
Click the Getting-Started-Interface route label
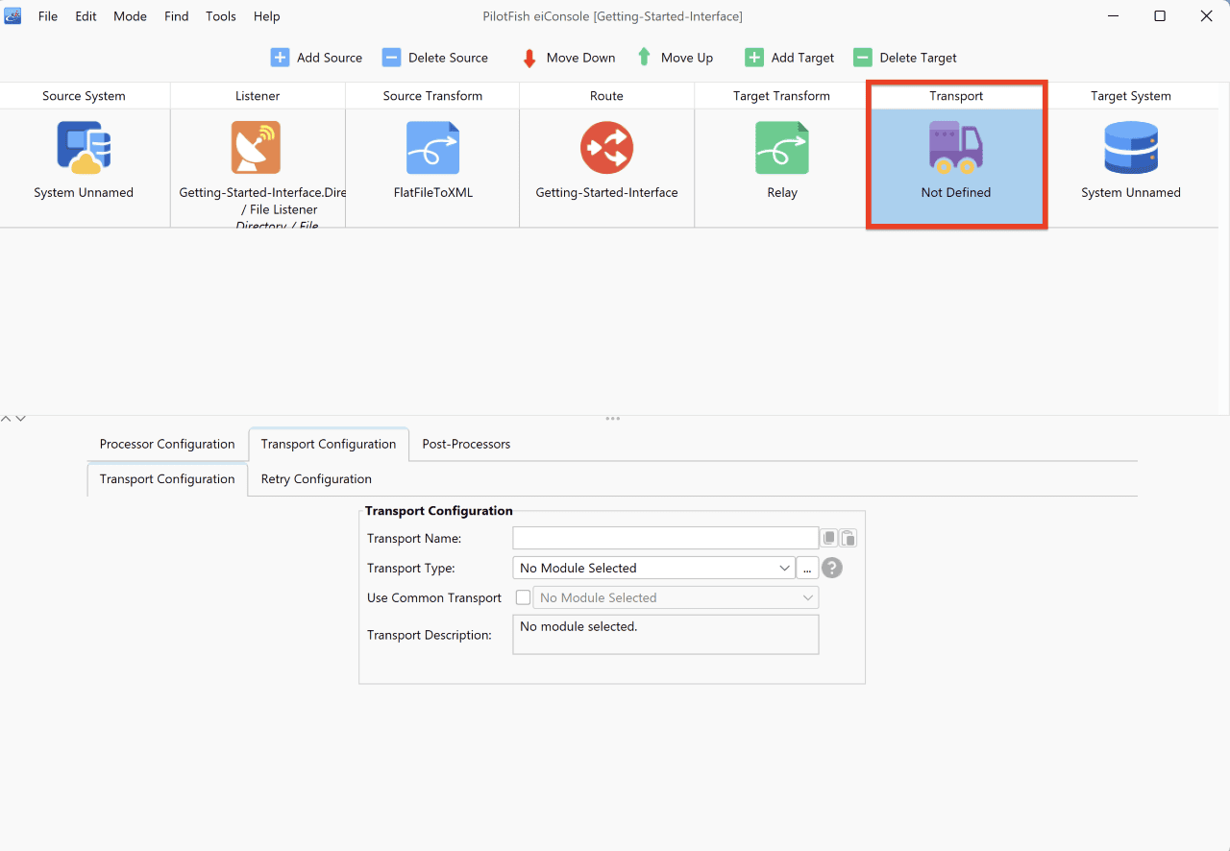[606, 192]
